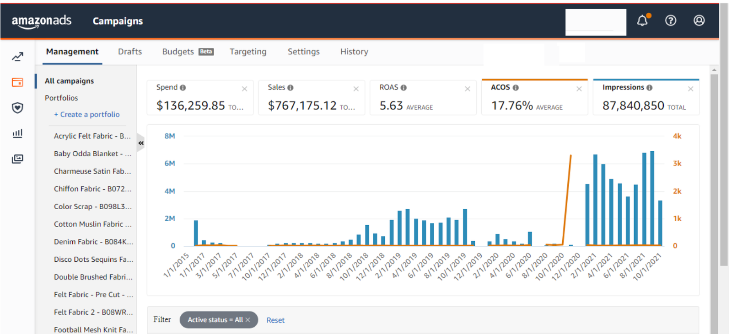The image size is (732, 334).
Task: Open Campaigns in the header
Action: point(118,21)
